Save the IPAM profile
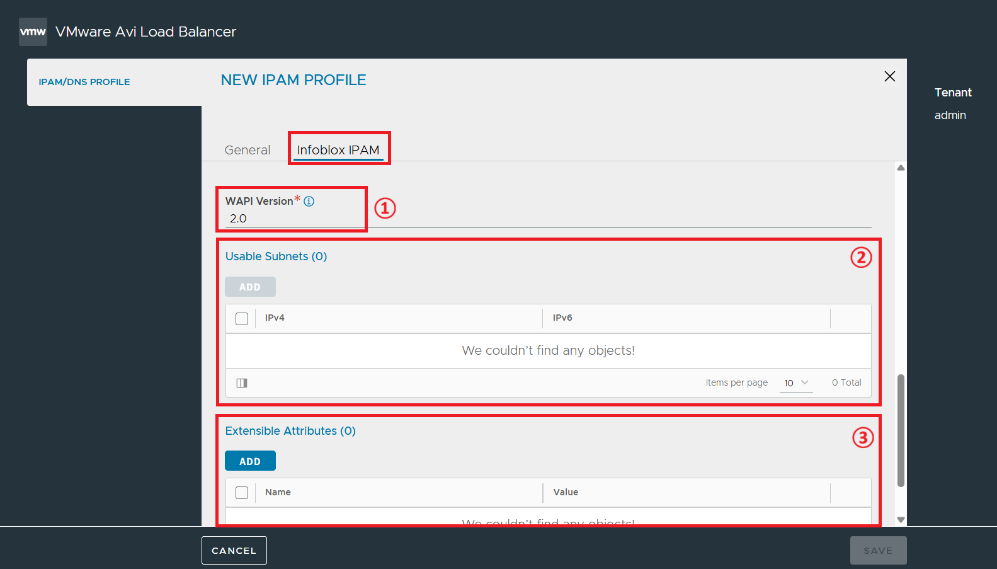This screenshot has height=569, width=997. pyautogui.click(x=878, y=551)
